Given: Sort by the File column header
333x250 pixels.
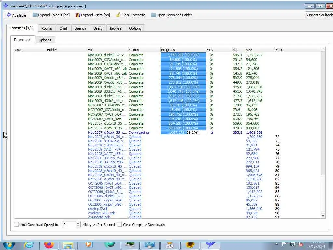Looking at the screenshot, I should pyautogui.click(x=107, y=50).
